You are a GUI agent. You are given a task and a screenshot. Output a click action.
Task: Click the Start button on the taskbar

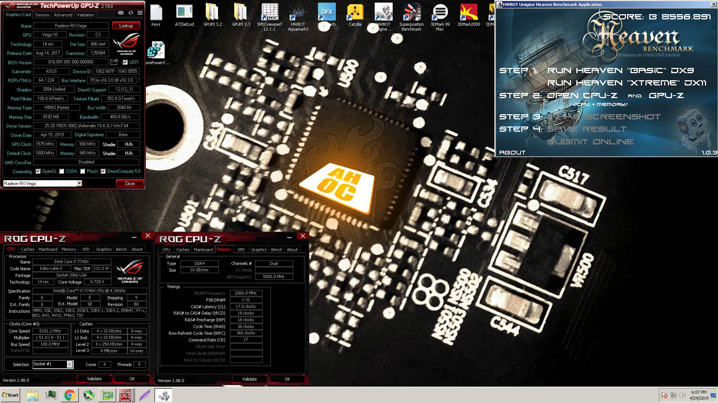pyautogui.click(x=10, y=395)
